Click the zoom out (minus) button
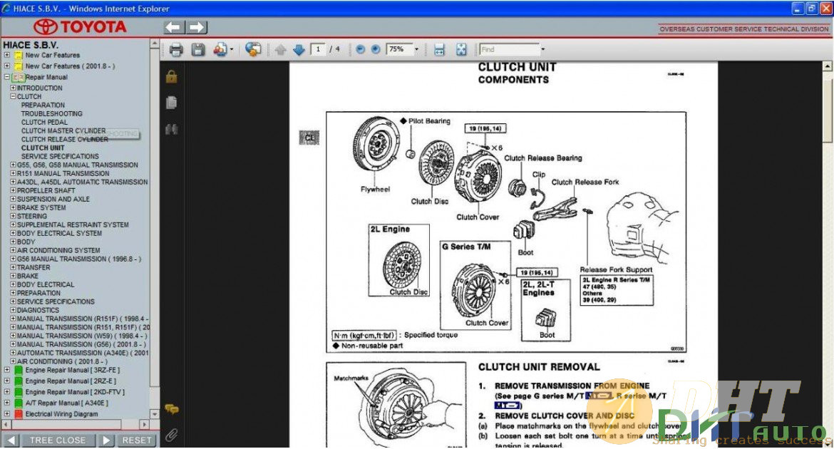The height and width of the screenshot is (449, 834). click(360, 50)
